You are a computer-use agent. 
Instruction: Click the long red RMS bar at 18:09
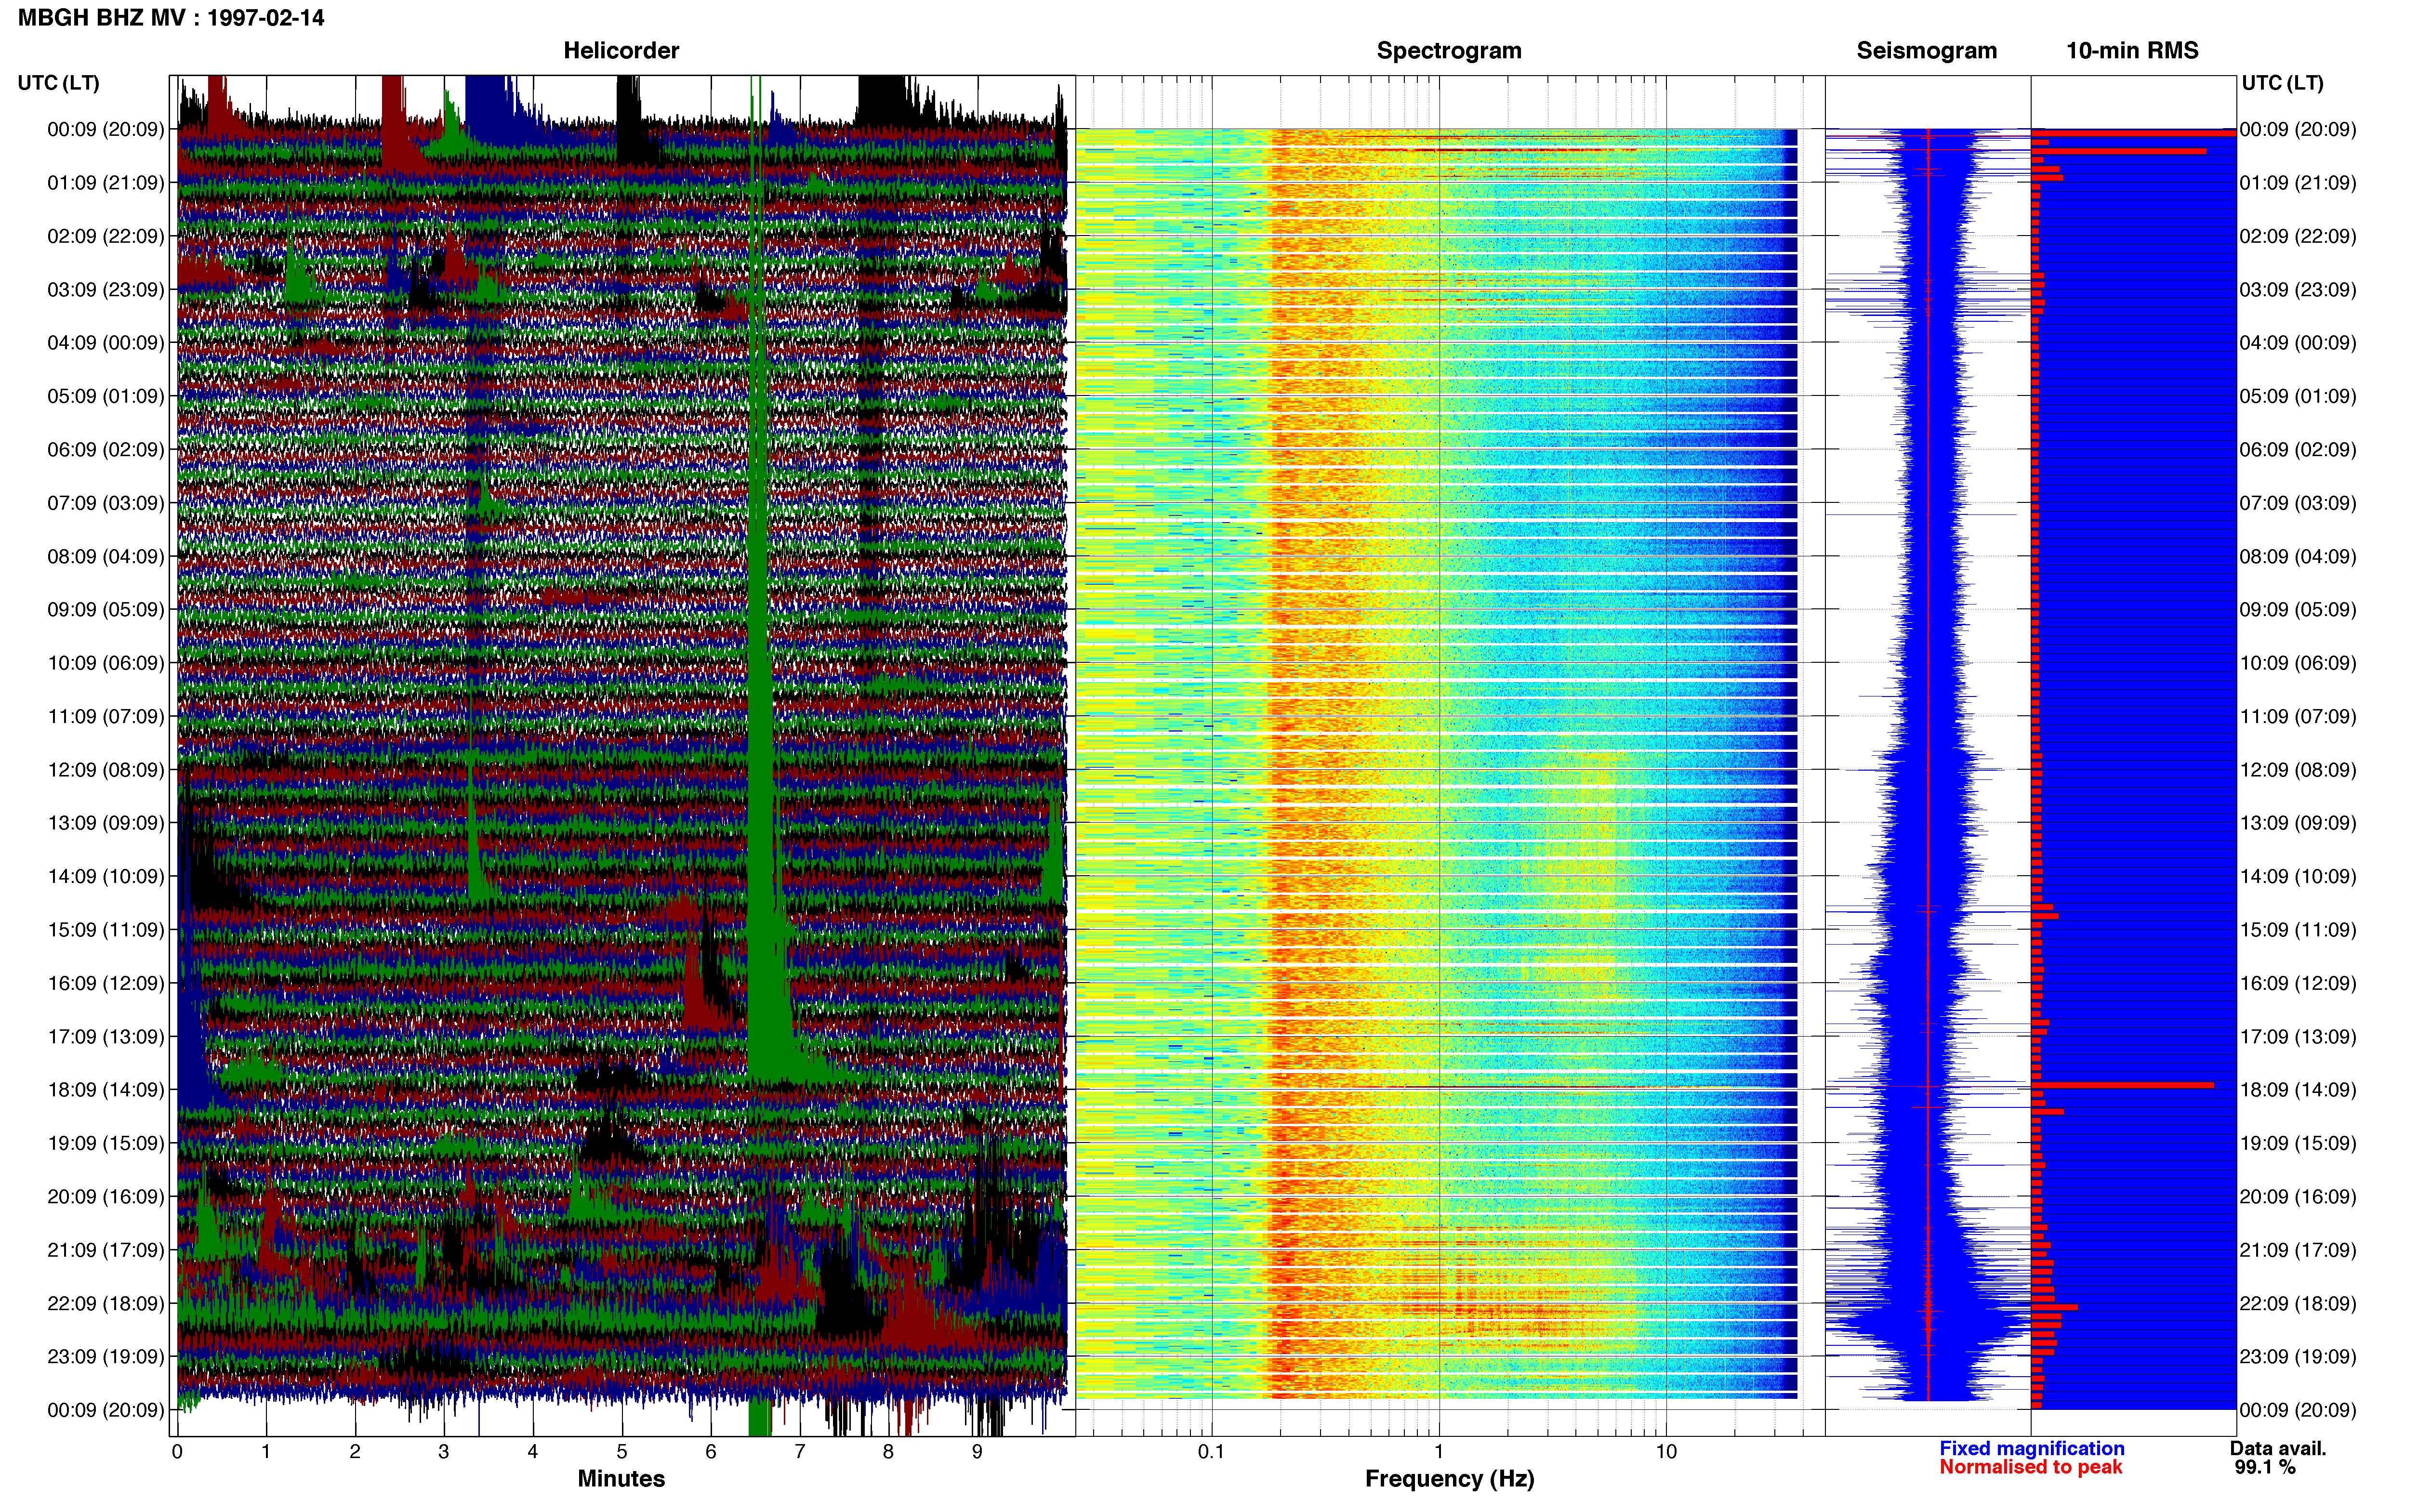pyautogui.click(x=2122, y=1085)
